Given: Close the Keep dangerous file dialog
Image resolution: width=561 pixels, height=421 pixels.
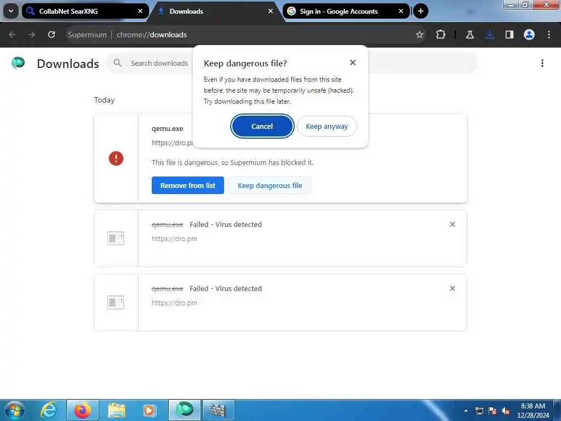Looking at the screenshot, I should coord(353,62).
